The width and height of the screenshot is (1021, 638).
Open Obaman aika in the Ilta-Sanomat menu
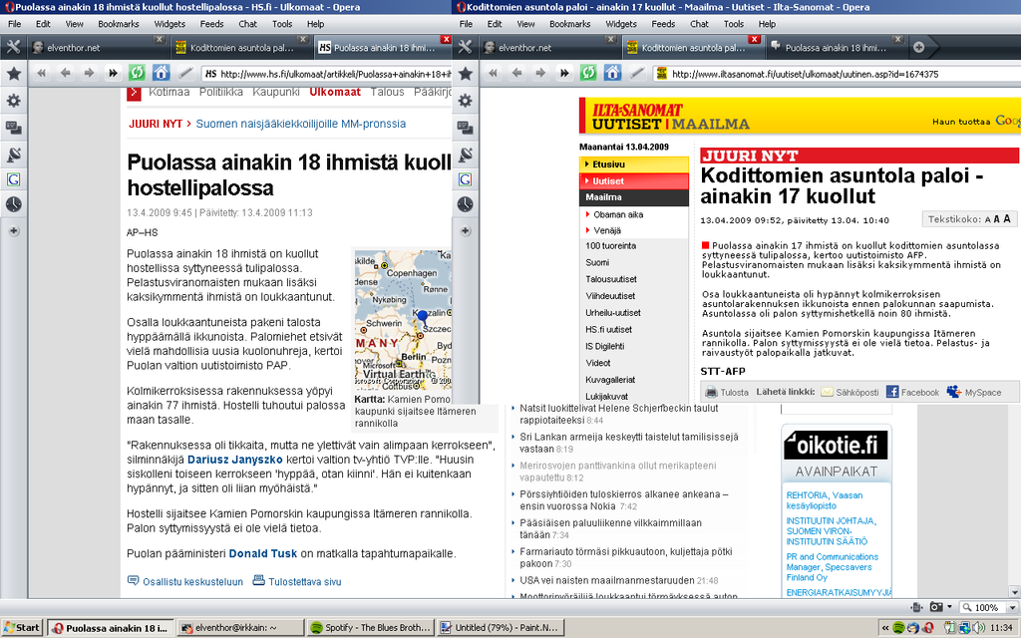click(618, 214)
